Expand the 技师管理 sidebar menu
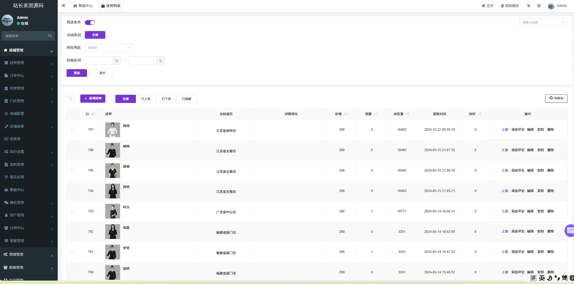Image resolution: width=574 pixels, height=284 pixels. point(29,63)
